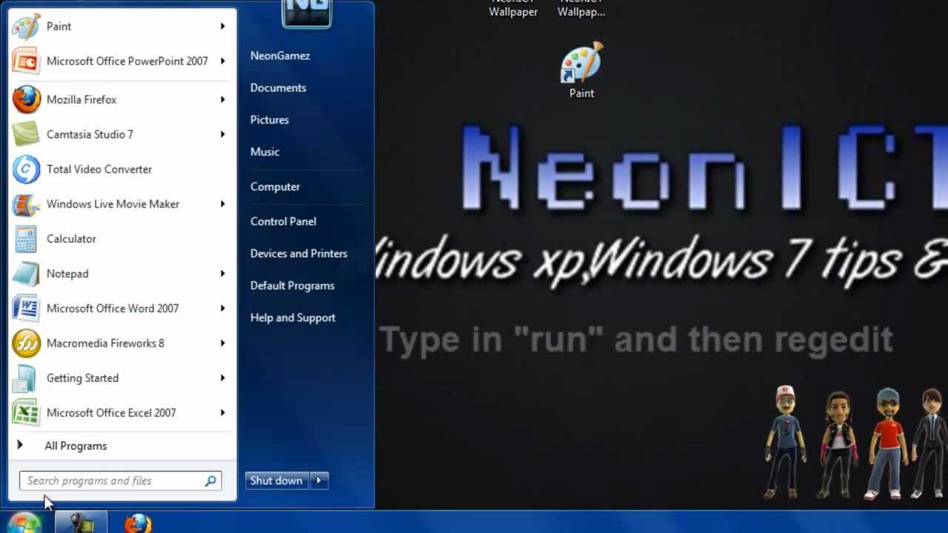Expand Word 2007 recent documents arrow
The width and height of the screenshot is (948, 533).
tap(222, 308)
